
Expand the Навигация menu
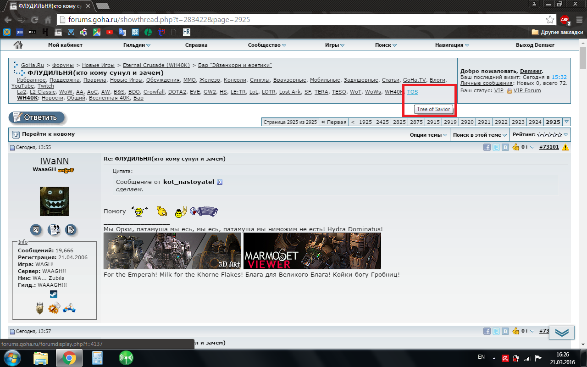(x=452, y=45)
